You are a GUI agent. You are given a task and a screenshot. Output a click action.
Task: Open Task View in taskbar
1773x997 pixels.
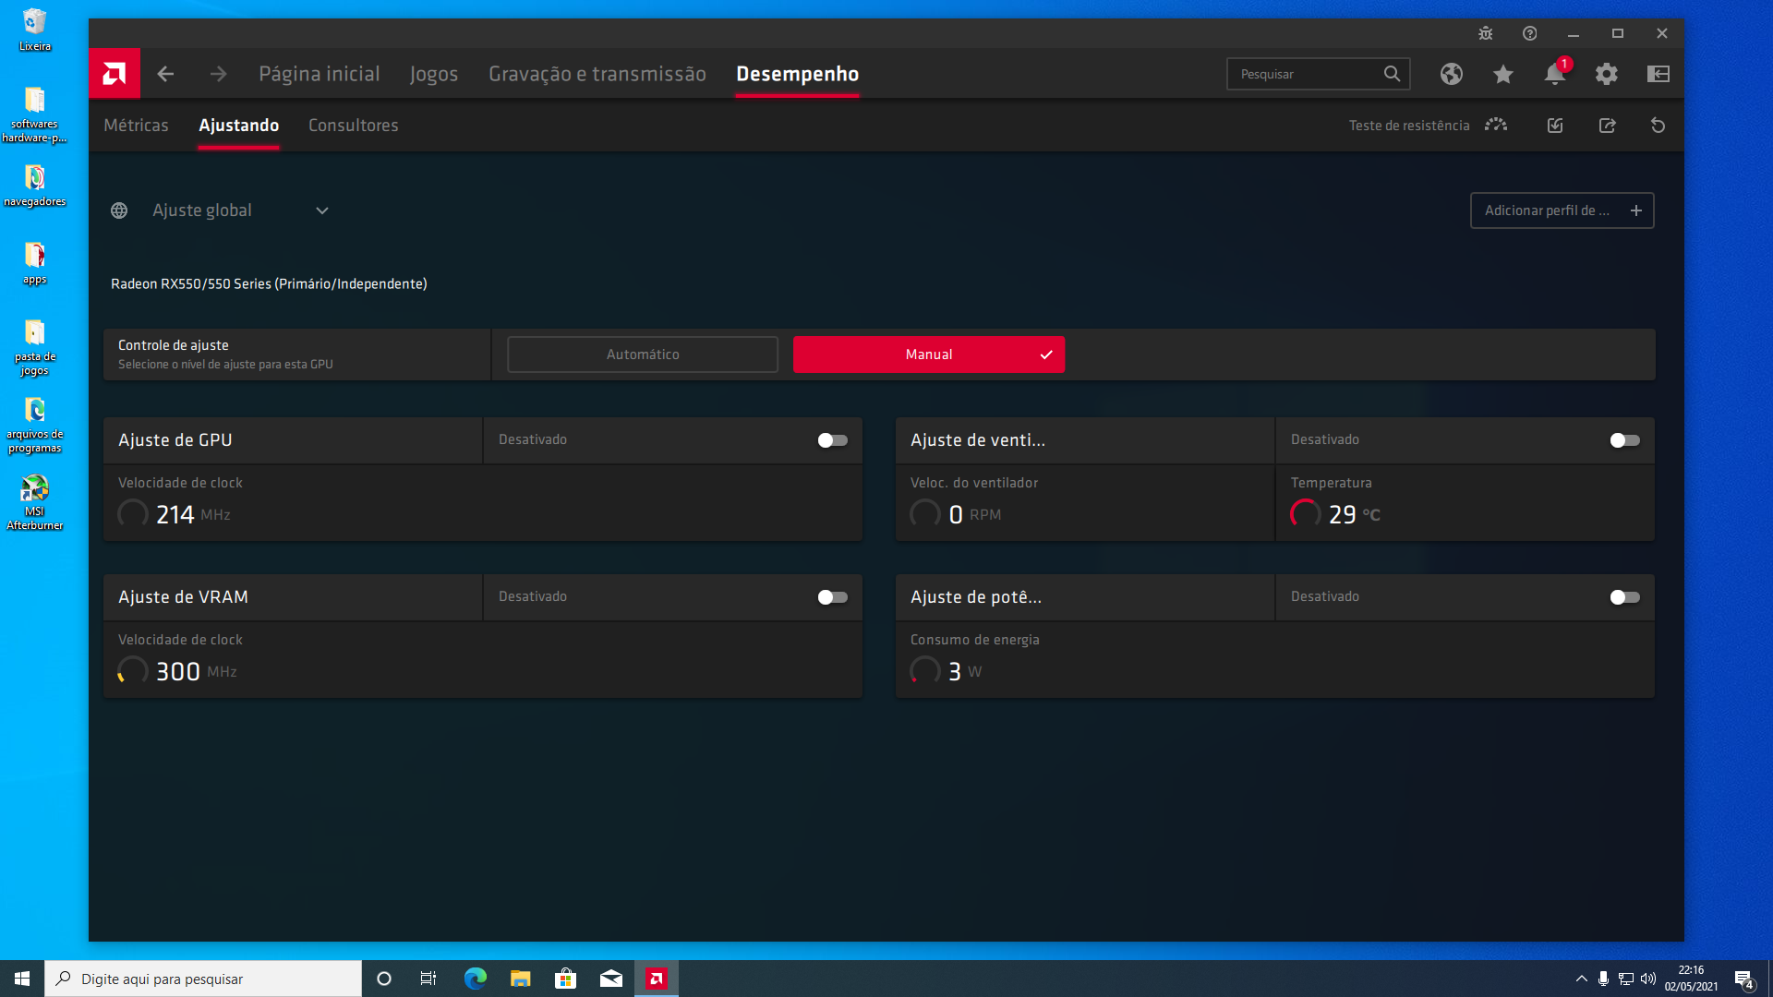[x=428, y=979]
